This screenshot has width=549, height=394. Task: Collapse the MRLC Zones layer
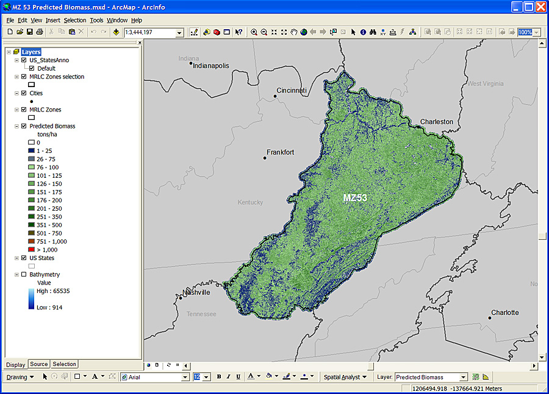pyautogui.click(x=16, y=110)
